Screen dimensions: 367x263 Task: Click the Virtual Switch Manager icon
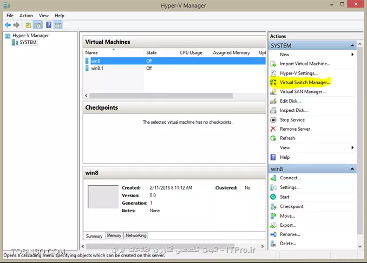273,82
